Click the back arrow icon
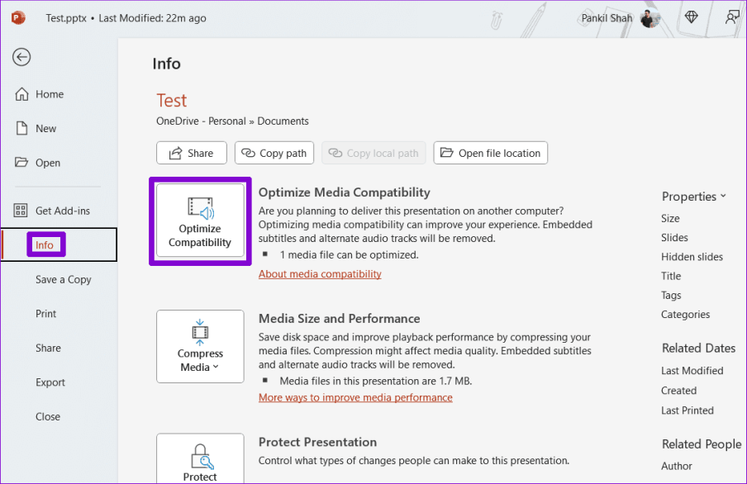Image resolution: width=747 pixels, height=484 pixels. (x=21, y=57)
